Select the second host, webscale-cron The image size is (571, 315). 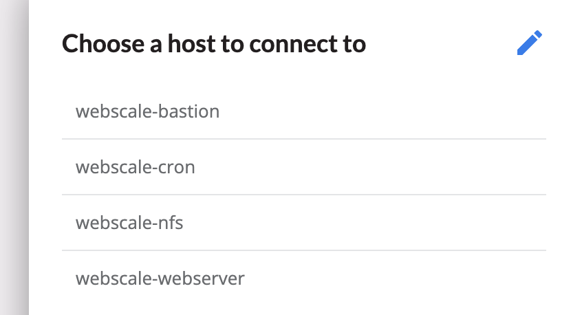[x=136, y=166]
